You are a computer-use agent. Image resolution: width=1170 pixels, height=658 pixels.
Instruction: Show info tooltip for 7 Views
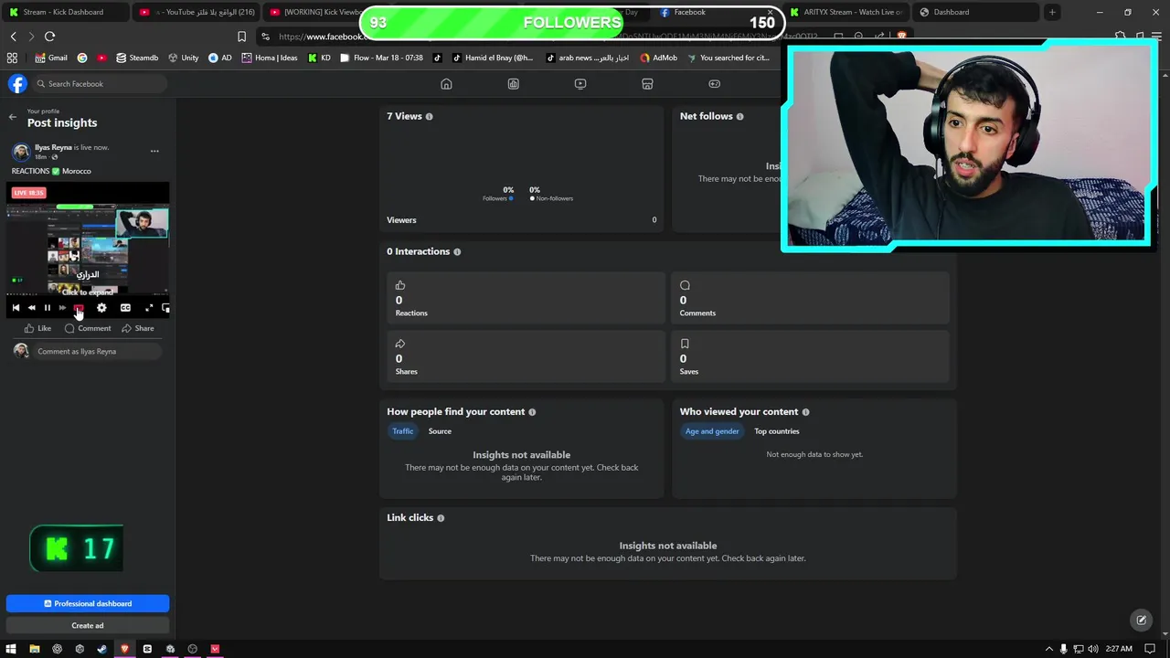(429, 117)
